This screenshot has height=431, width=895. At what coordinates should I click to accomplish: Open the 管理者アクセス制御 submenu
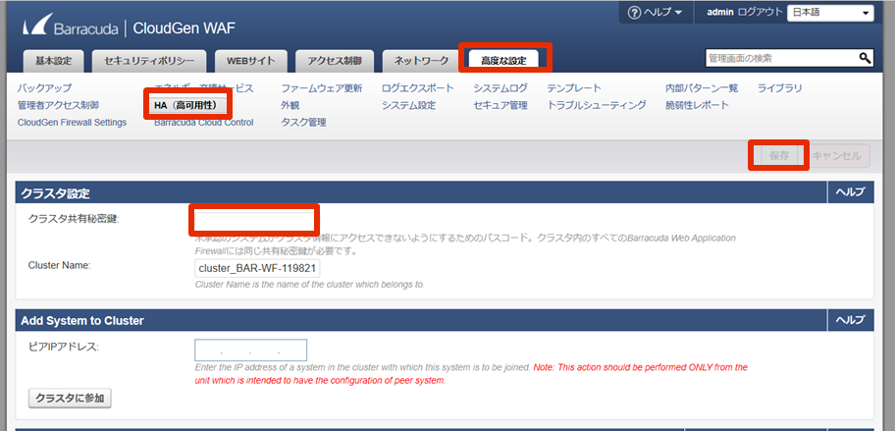coord(58,105)
